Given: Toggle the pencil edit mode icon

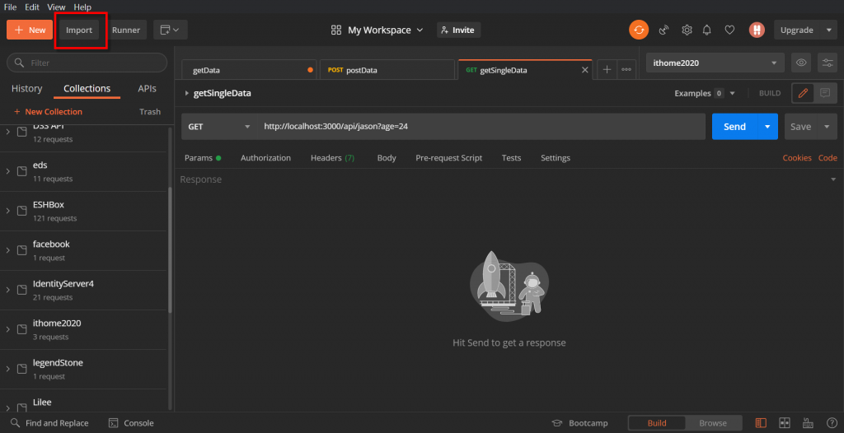Looking at the screenshot, I should point(803,93).
